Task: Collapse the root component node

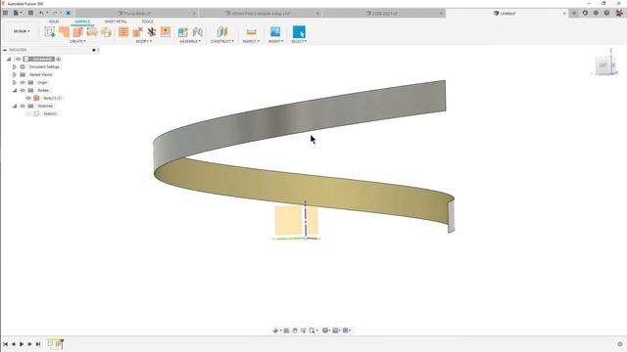Action: pyautogui.click(x=9, y=59)
